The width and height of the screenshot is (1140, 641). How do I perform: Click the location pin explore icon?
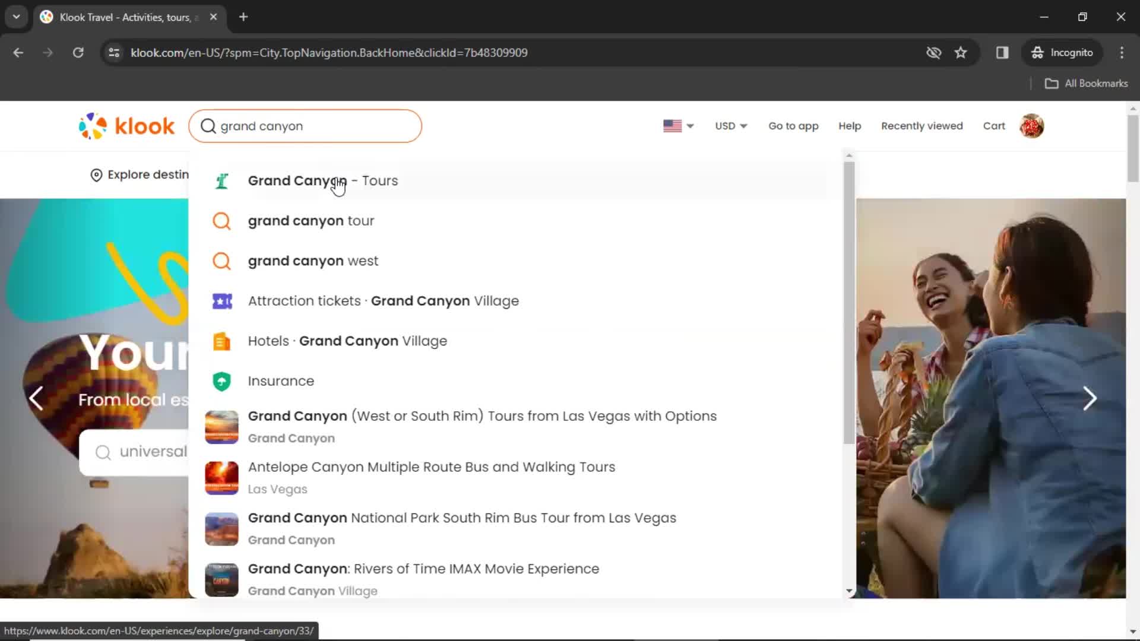point(96,174)
